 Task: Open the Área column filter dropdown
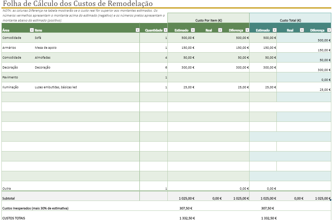point(32,30)
